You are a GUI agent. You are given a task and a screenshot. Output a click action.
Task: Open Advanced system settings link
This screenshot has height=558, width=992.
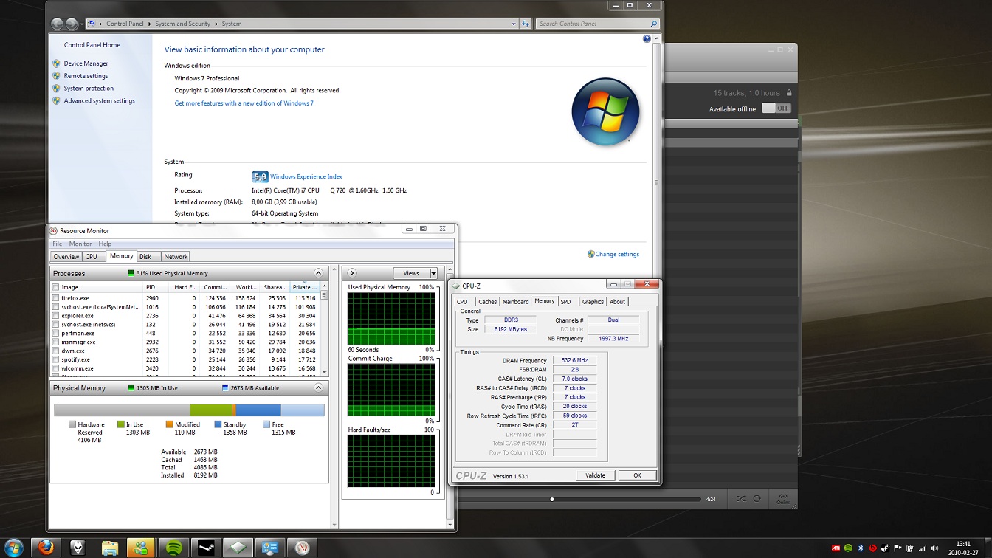coord(99,101)
